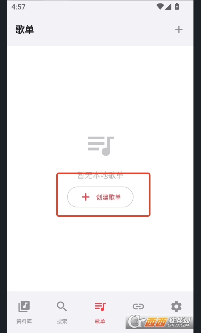Click the 西西软件园 watermark logo

pyautogui.click(x=159, y=322)
